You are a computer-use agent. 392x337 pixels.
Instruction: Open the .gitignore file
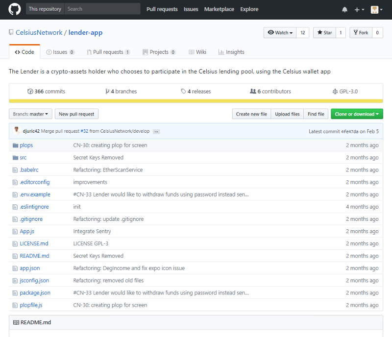(31, 219)
